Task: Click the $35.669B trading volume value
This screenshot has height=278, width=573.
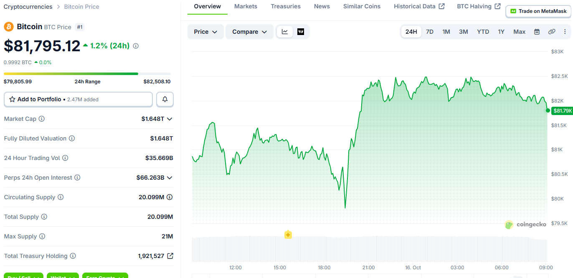Action: point(159,158)
